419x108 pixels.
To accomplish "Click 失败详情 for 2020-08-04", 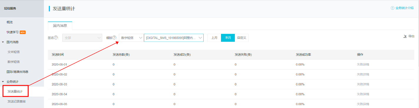I will (363, 94).
